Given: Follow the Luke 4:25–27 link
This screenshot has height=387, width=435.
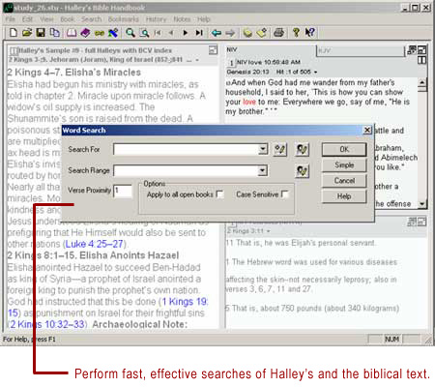Looking at the screenshot, I should (x=94, y=244).
